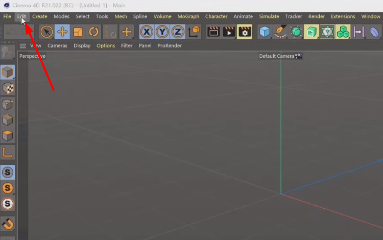Open the Extensions menu

coord(343,16)
